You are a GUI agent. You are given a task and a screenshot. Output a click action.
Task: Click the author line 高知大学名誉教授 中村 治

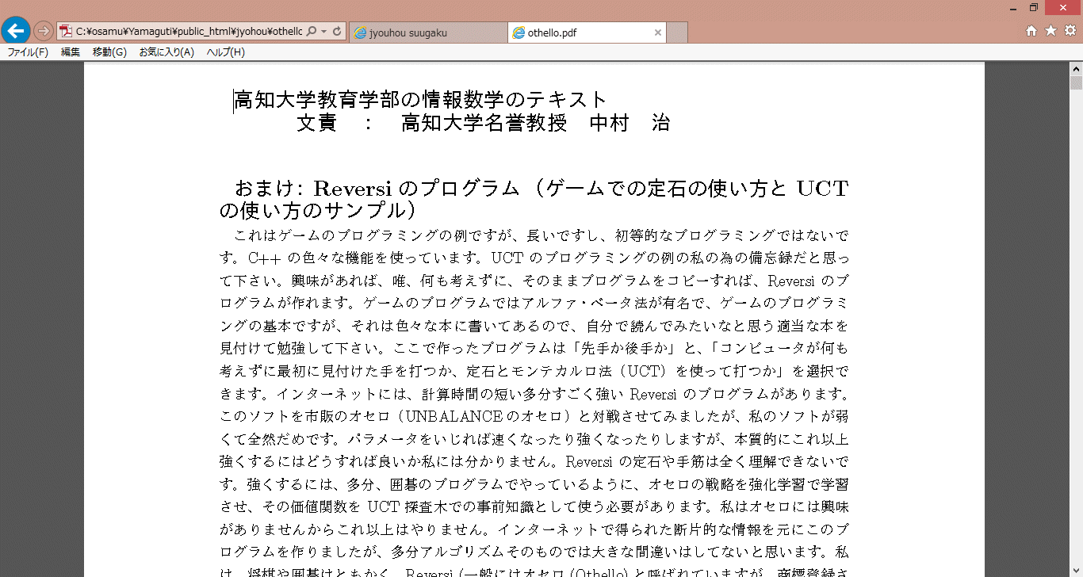(x=536, y=123)
